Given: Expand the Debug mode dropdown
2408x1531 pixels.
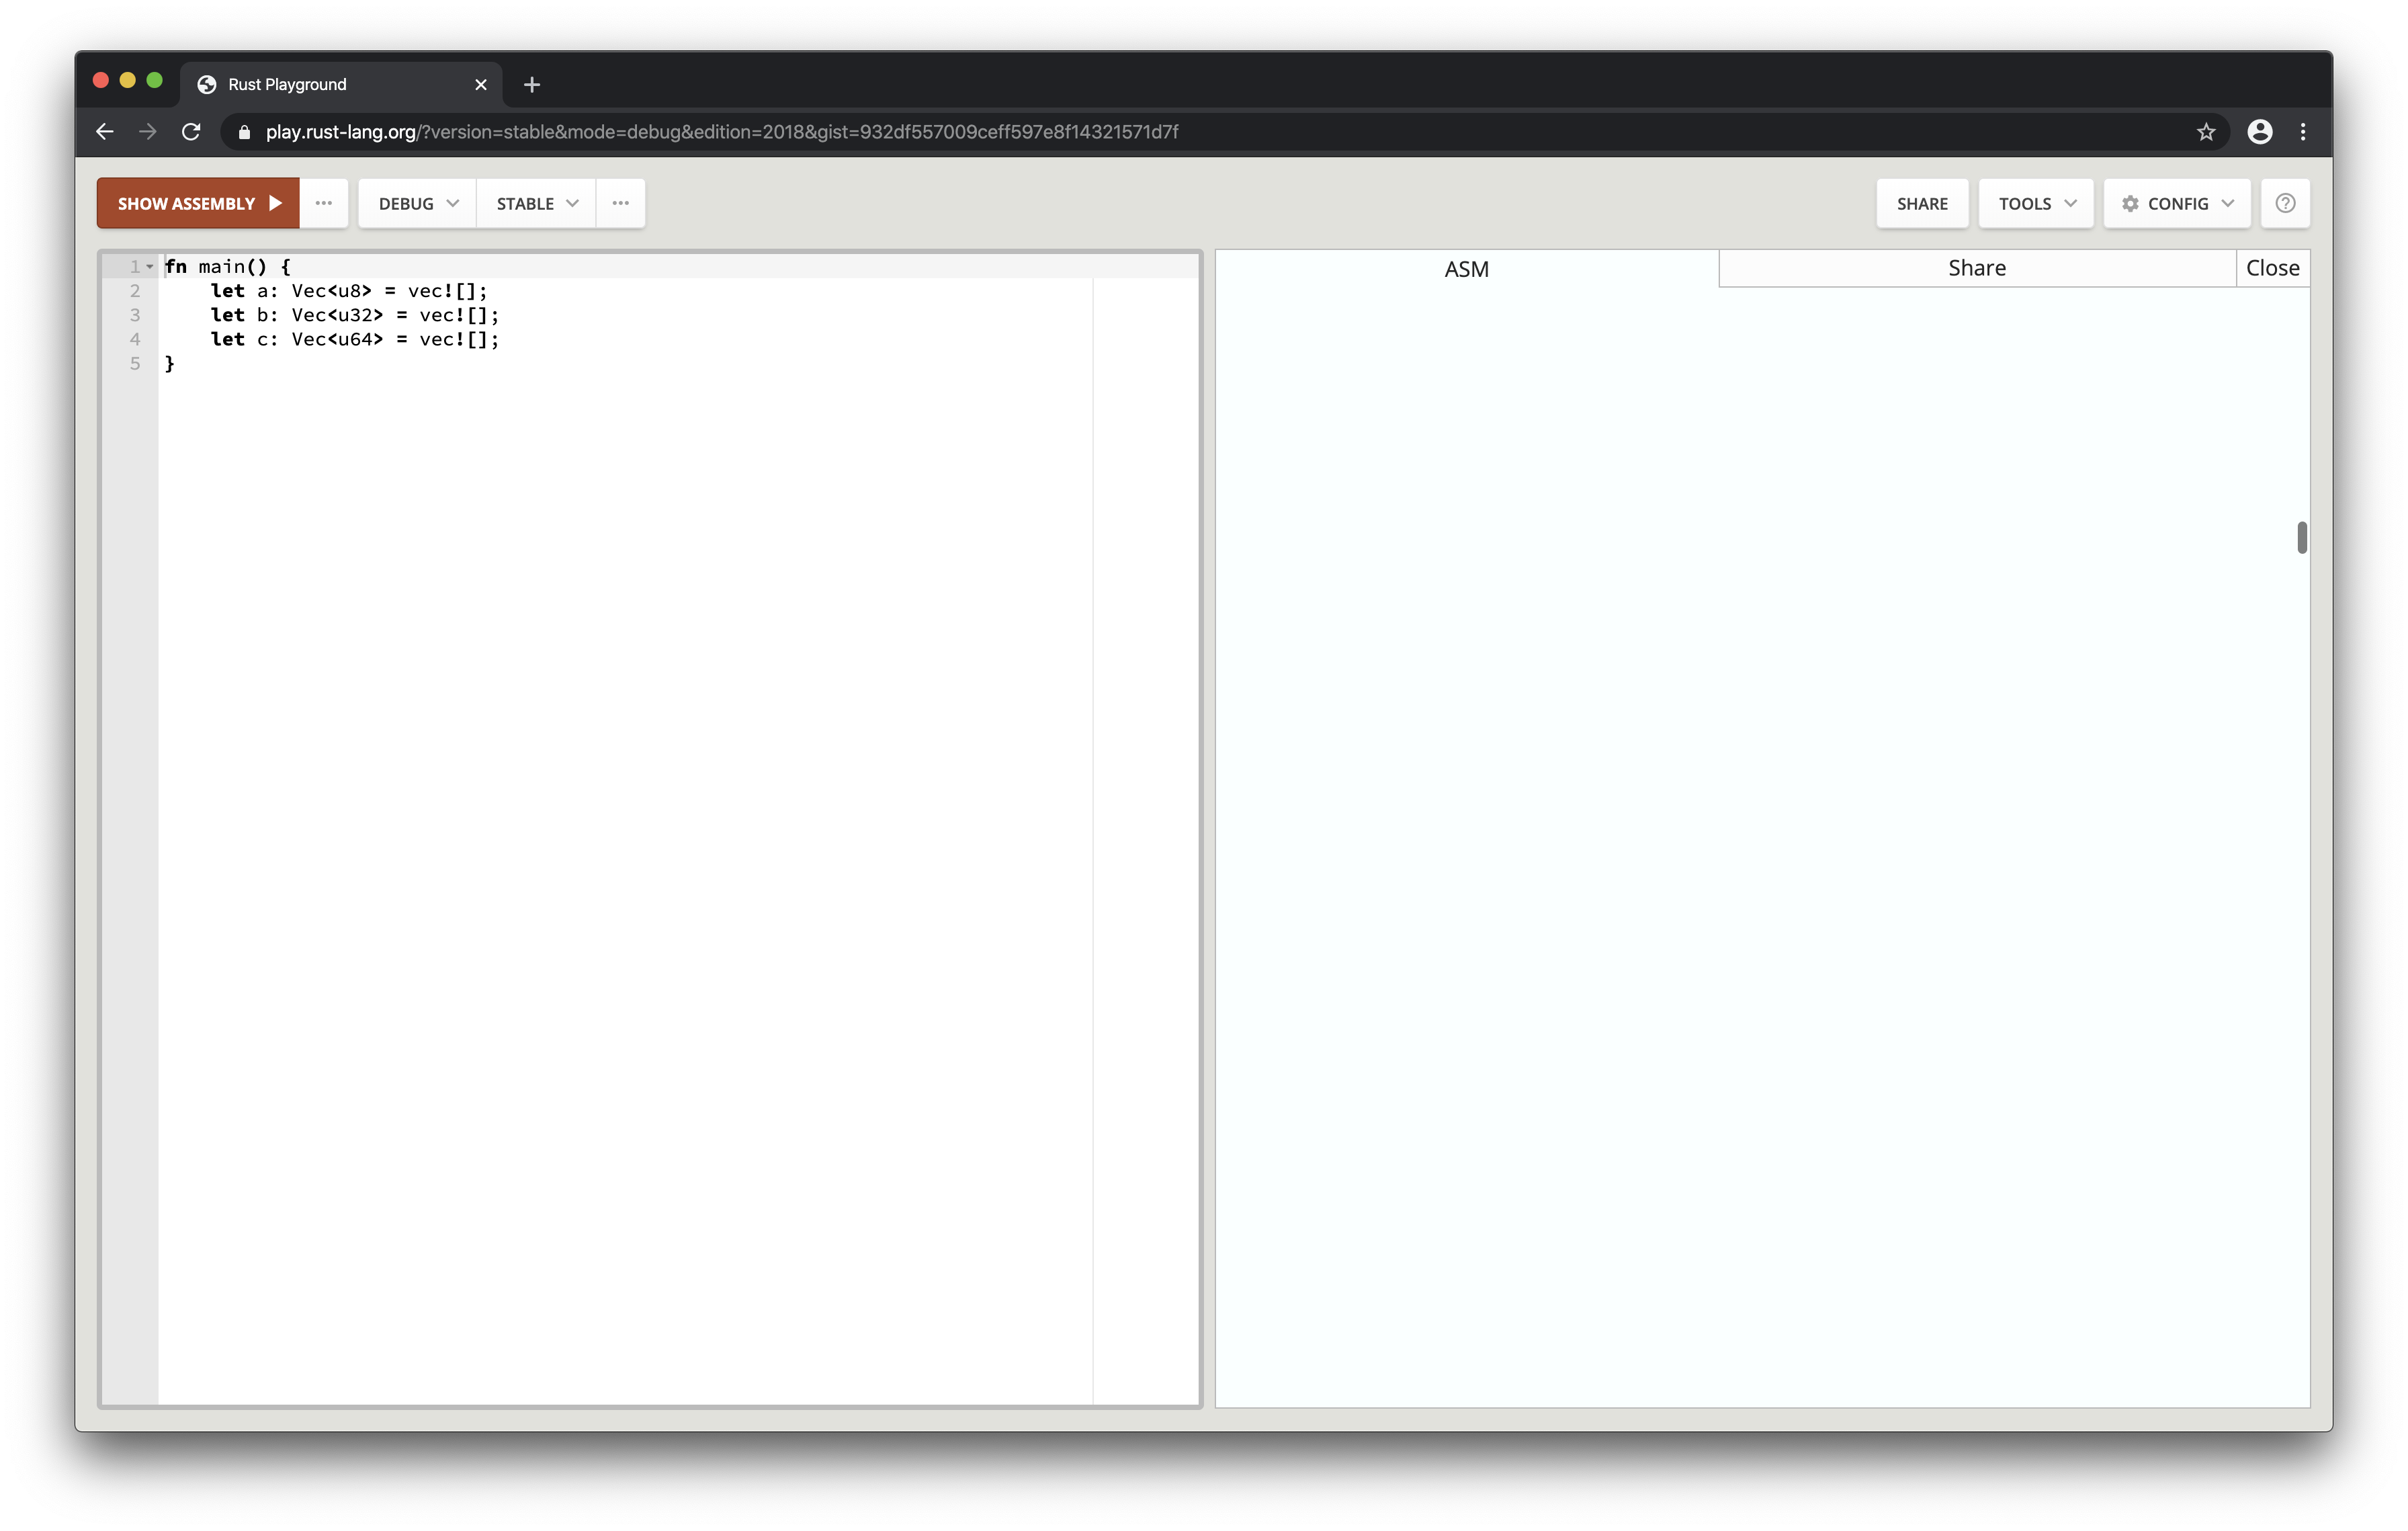Looking at the screenshot, I should [x=417, y=203].
